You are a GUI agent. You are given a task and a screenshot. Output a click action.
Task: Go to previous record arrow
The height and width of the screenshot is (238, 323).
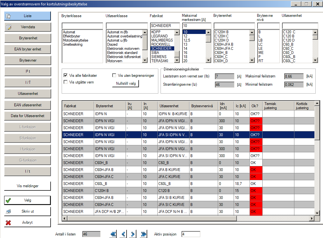(123, 234)
